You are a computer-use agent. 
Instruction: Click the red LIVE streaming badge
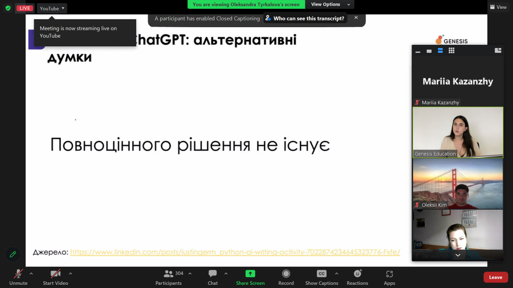click(25, 8)
